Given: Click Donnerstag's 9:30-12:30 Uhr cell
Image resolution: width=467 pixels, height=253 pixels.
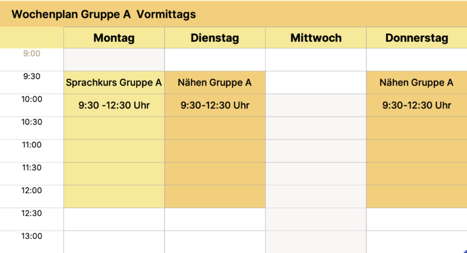Looking at the screenshot, I should 417,106.
